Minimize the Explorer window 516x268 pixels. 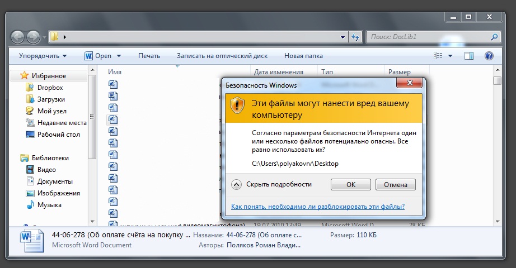[x=453, y=17]
